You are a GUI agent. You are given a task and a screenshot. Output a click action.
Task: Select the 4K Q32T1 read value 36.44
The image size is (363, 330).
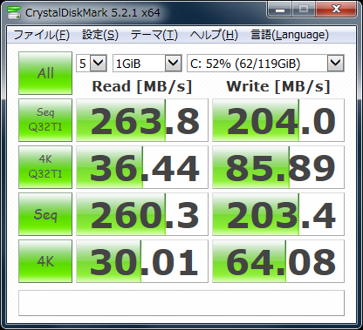[x=142, y=167]
